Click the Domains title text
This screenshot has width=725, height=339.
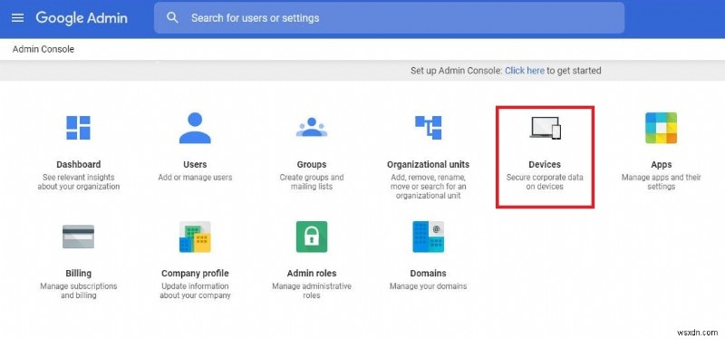pos(428,274)
